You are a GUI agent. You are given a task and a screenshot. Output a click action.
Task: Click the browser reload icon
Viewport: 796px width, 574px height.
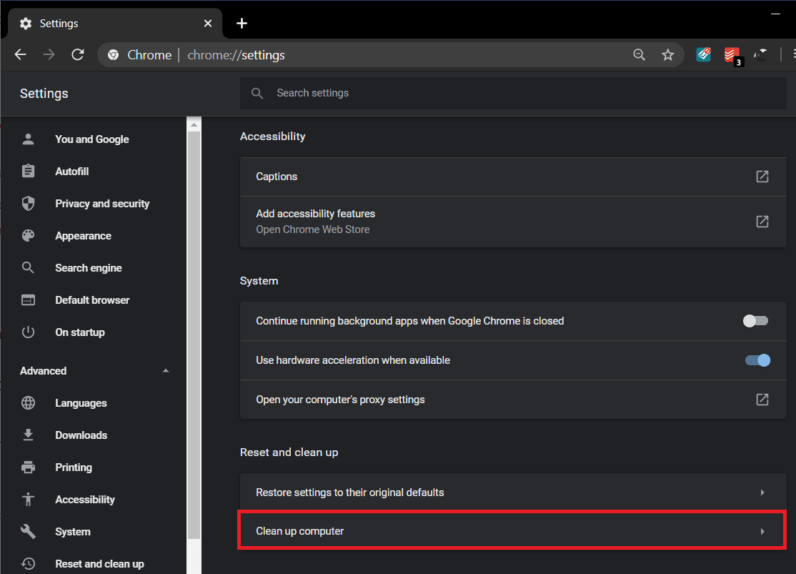click(78, 55)
